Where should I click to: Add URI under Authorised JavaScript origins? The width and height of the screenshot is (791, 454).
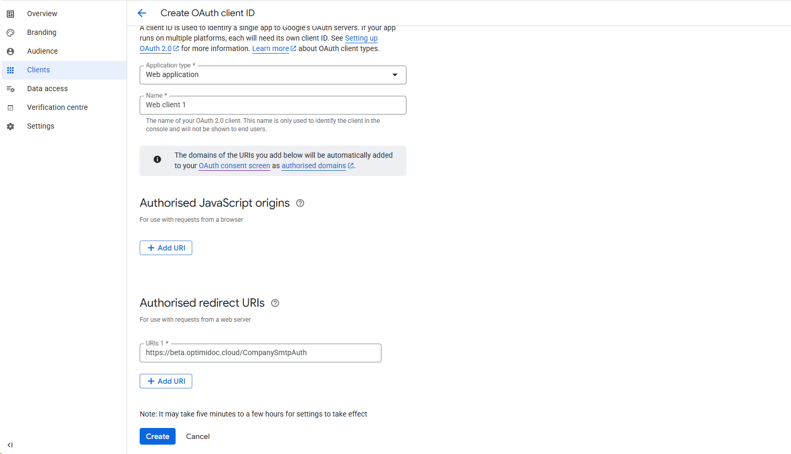[x=166, y=248]
